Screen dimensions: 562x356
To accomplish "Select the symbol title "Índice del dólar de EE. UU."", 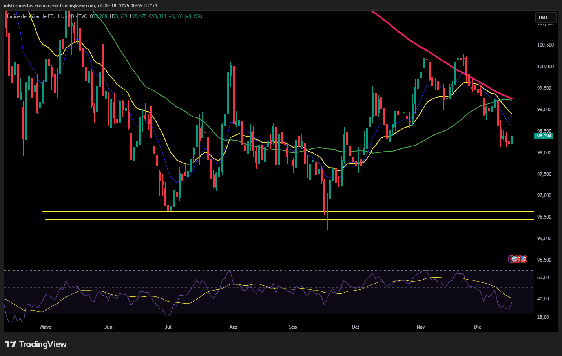I will click(35, 16).
